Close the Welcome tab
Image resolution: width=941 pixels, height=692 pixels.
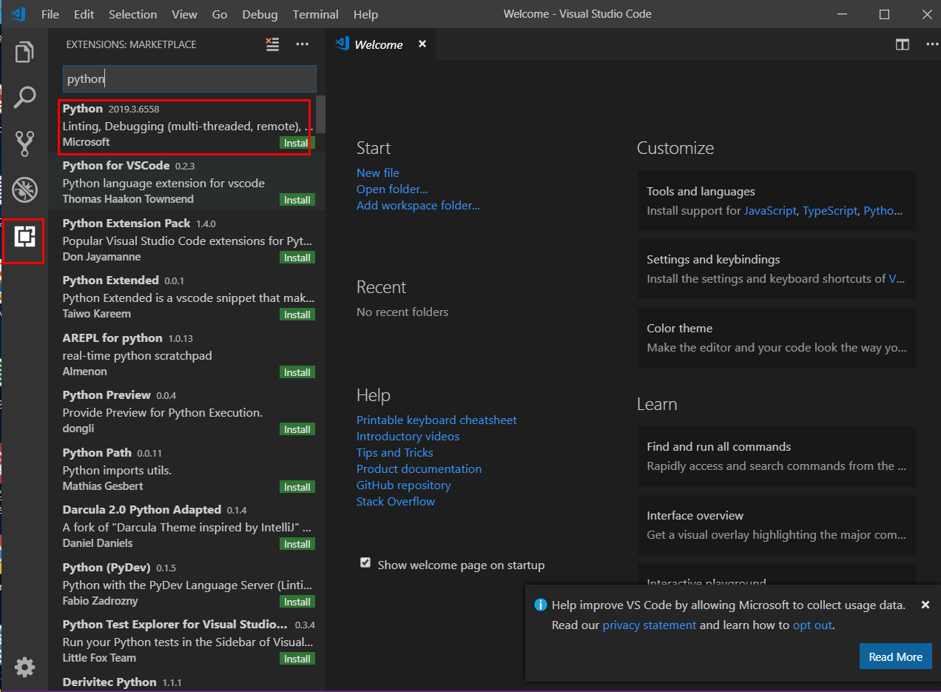click(422, 44)
